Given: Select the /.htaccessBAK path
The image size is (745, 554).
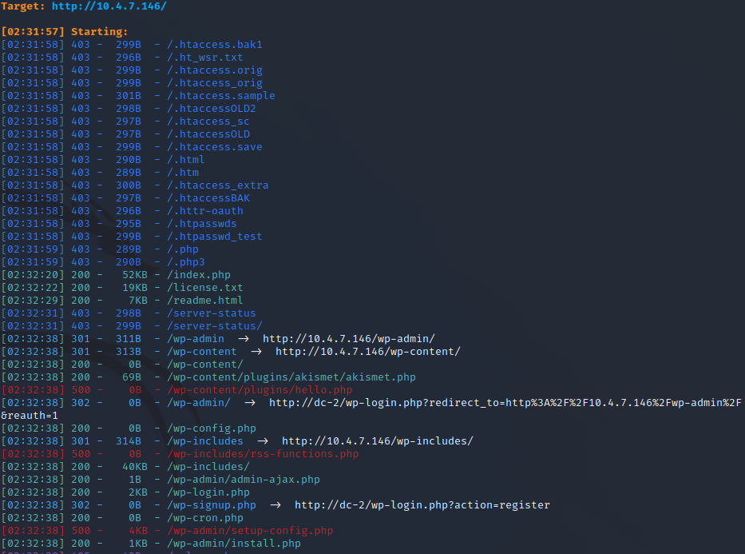Looking at the screenshot, I should tap(208, 197).
